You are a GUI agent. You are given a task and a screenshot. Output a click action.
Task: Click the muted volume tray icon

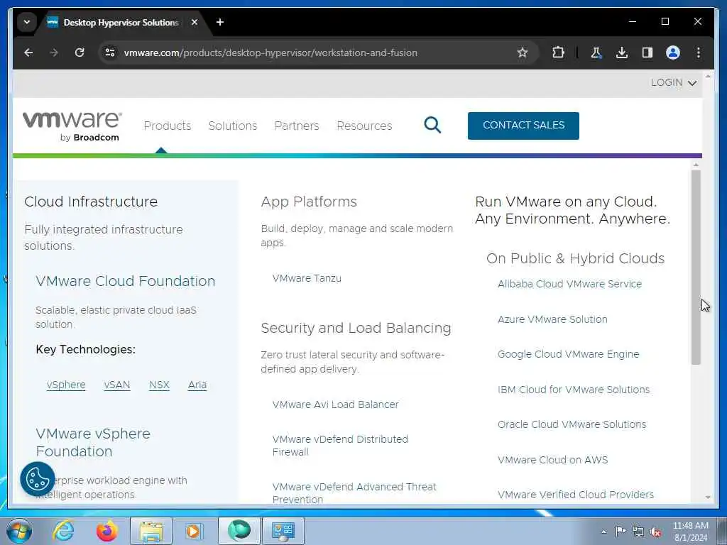pos(655,532)
